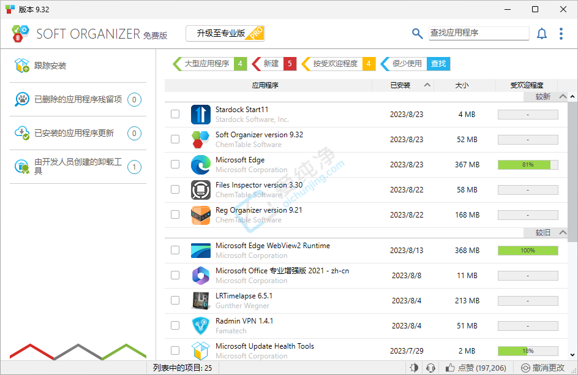Select the 按受欢迎程度 filter tab

point(338,64)
